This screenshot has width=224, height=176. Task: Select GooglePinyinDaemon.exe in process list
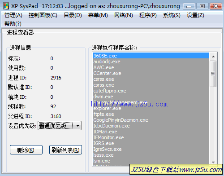click(x=151, y=120)
